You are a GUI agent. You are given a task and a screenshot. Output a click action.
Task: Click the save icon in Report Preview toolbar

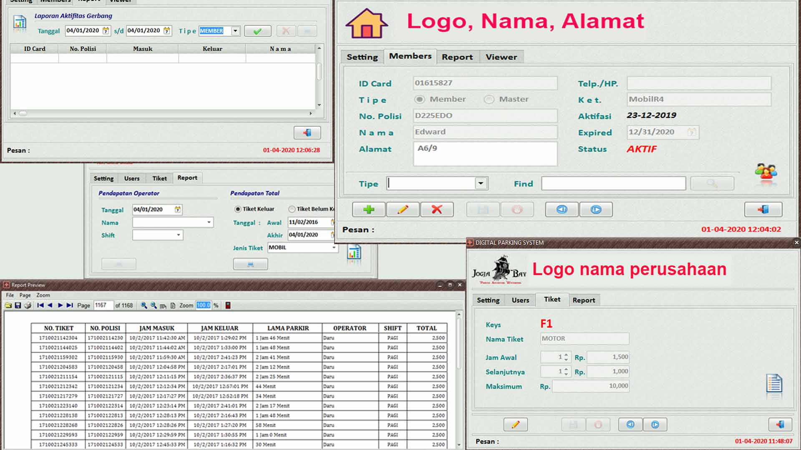pyautogui.click(x=18, y=305)
